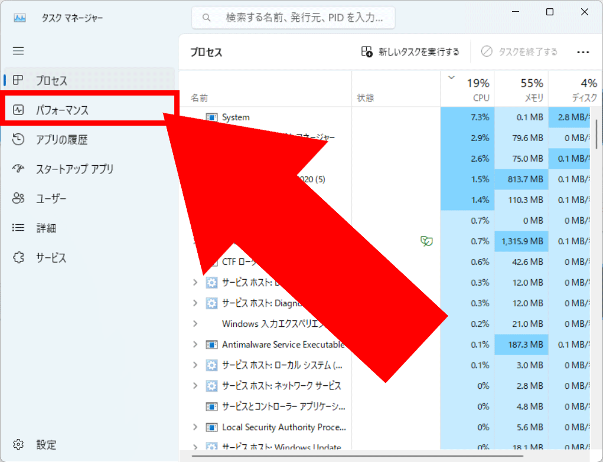Open the ユーザー people icon
Screen dimensions: 603x462
click(x=18, y=199)
